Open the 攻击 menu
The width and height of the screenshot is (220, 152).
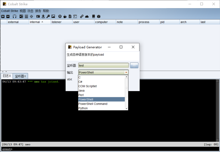tap(30, 11)
